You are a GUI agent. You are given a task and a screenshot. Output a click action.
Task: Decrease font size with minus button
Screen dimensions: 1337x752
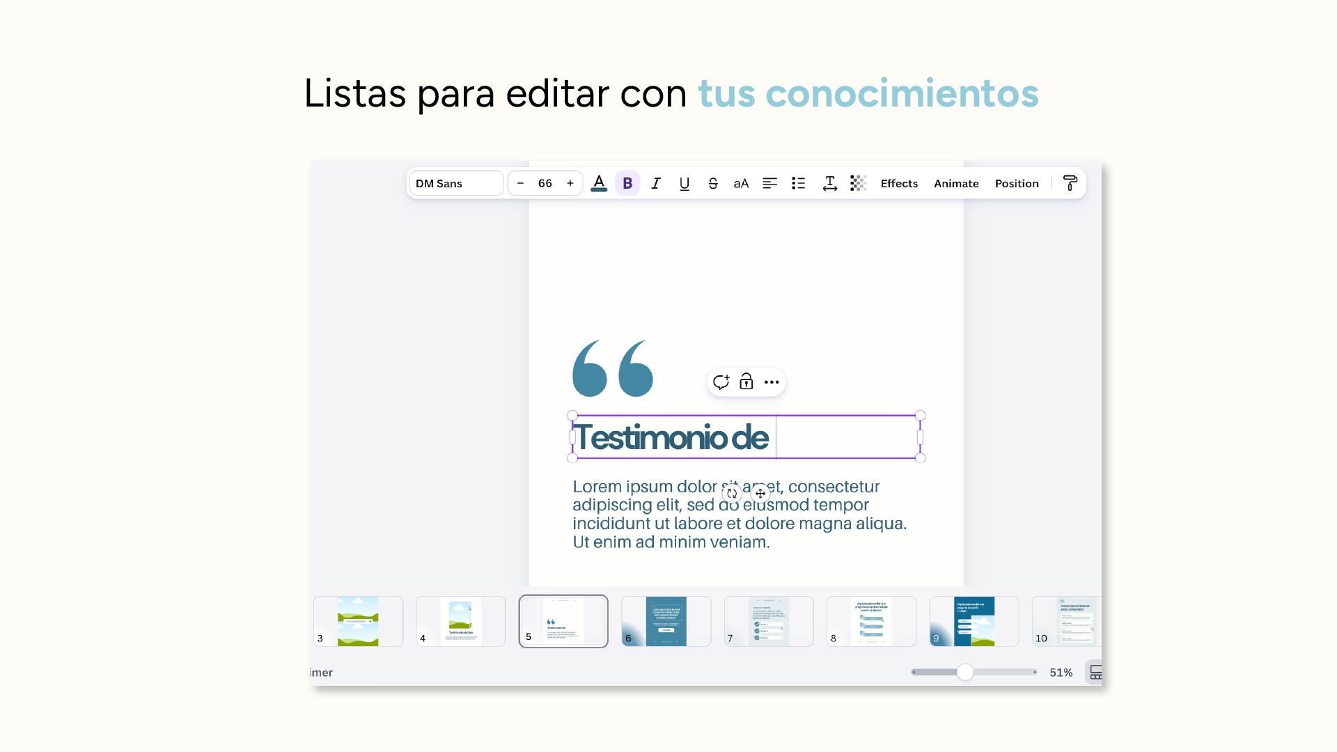click(x=520, y=183)
